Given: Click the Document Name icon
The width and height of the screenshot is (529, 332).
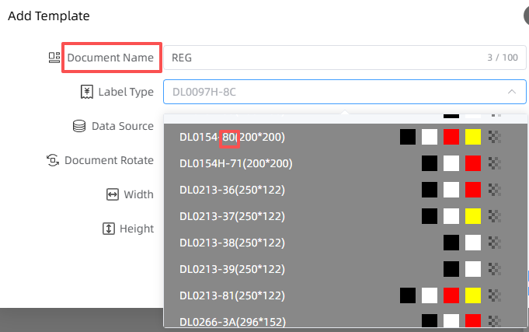Looking at the screenshot, I should point(54,58).
